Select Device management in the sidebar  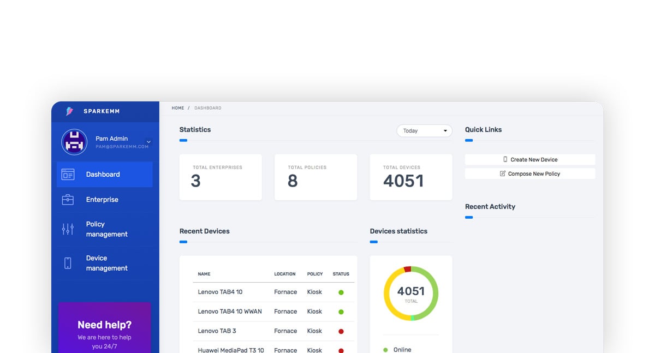pos(106,263)
